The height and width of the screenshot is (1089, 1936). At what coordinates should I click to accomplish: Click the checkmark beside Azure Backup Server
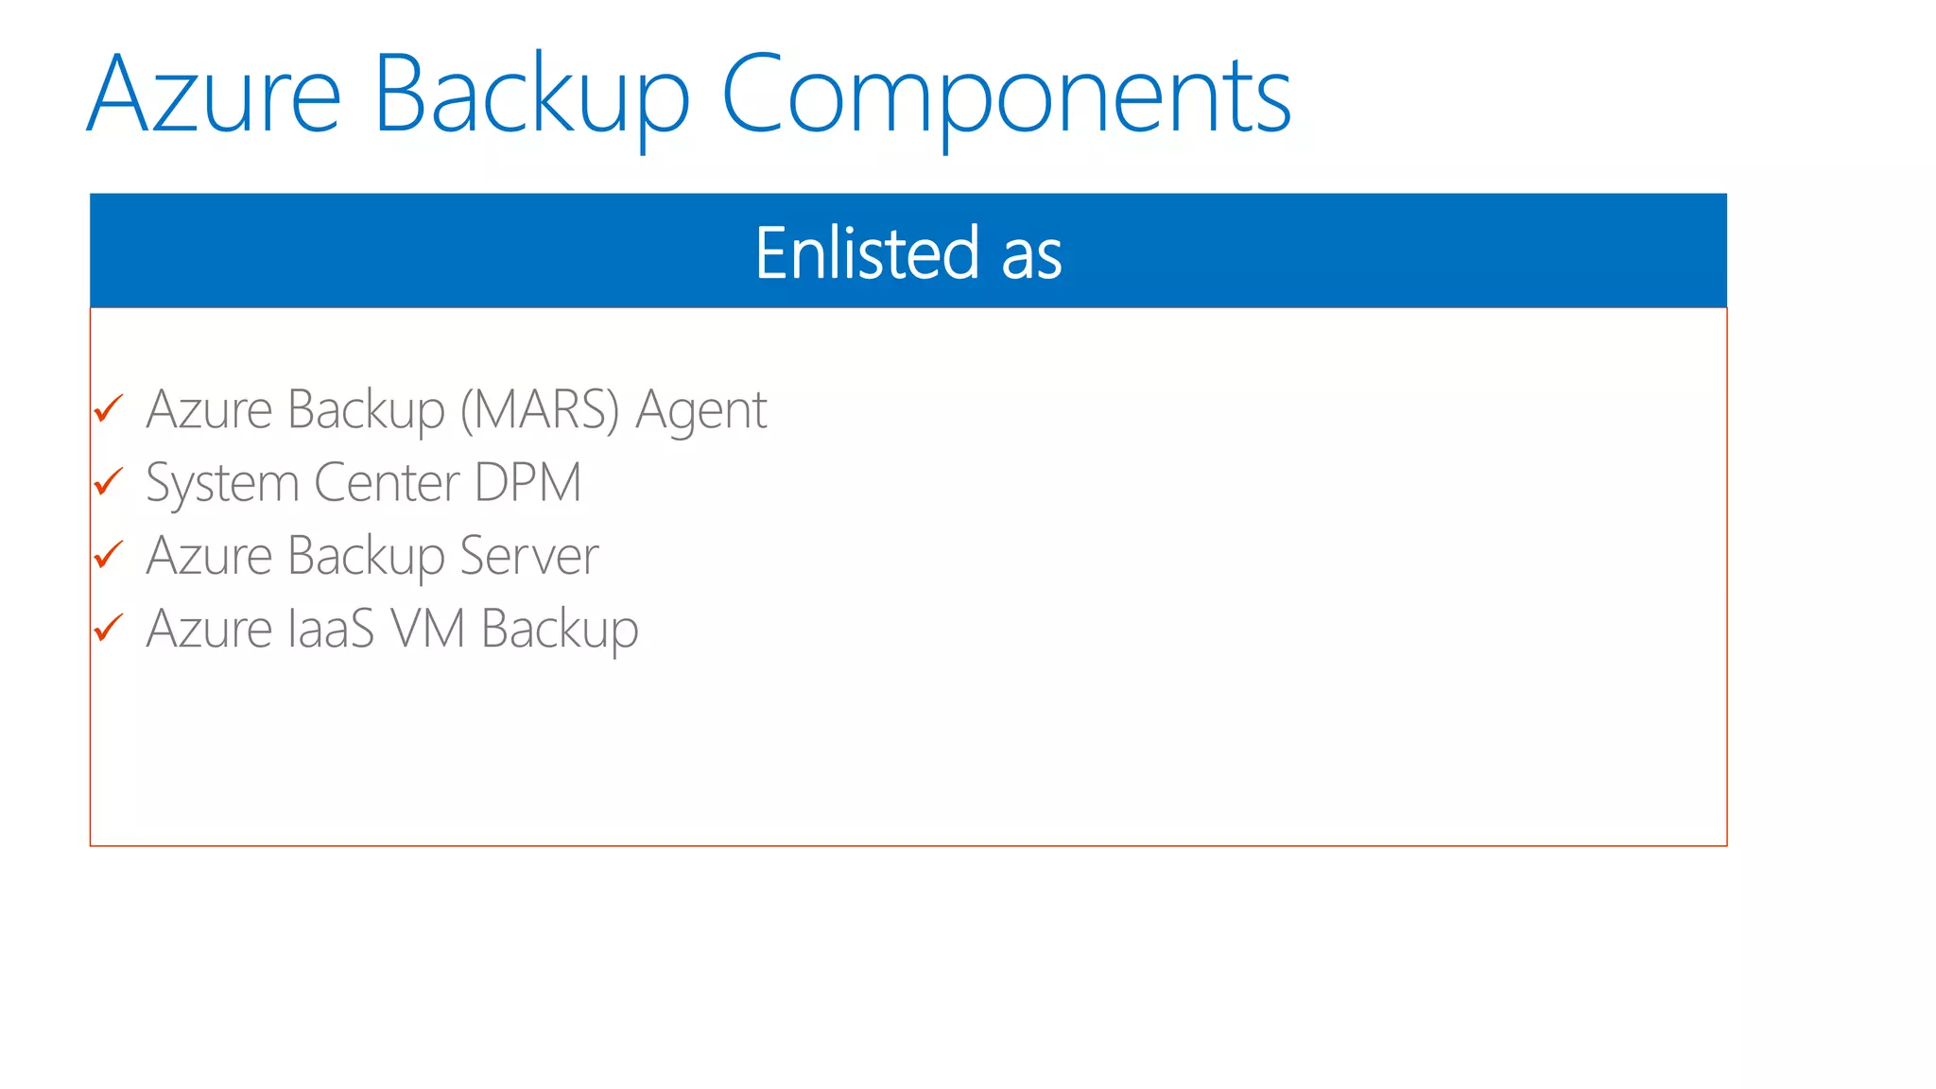(x=109, y=555)
